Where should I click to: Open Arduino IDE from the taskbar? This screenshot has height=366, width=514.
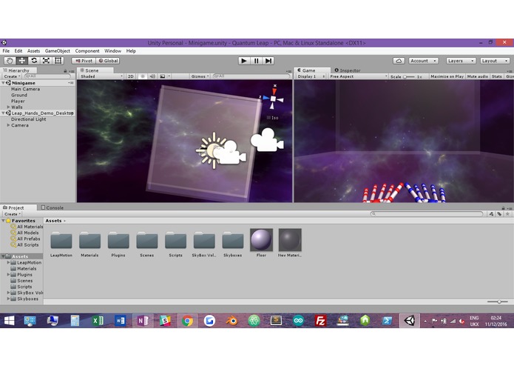(x=298, y=320)
